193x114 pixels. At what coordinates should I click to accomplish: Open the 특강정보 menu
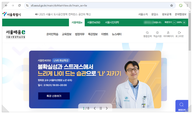pyautogui.click(x=93, y=34)
